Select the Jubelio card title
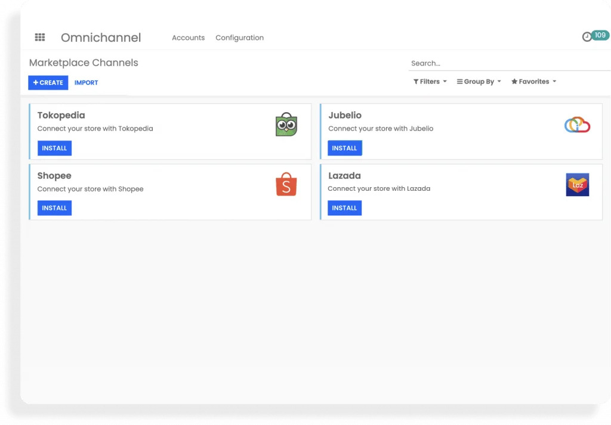This screenshot has height=425, width=611. pos(345,115)
